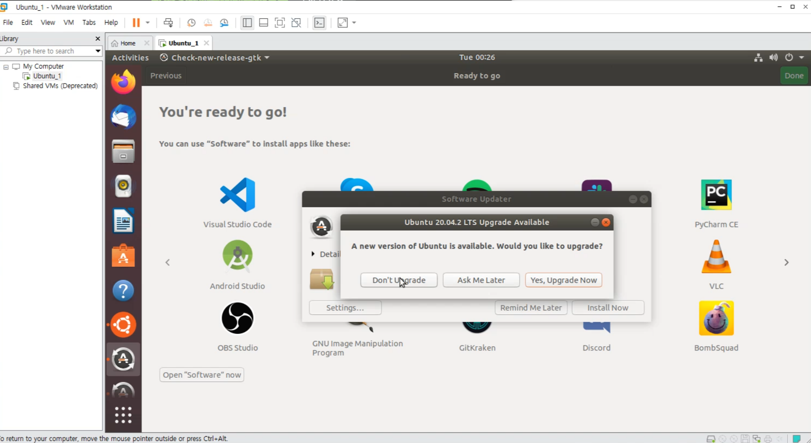Launch LibreOffice Writer from the dock

point(123,221)
